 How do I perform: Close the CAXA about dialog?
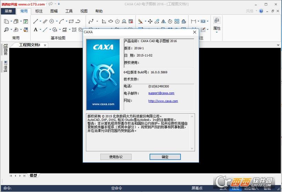(x=195, y=32)
